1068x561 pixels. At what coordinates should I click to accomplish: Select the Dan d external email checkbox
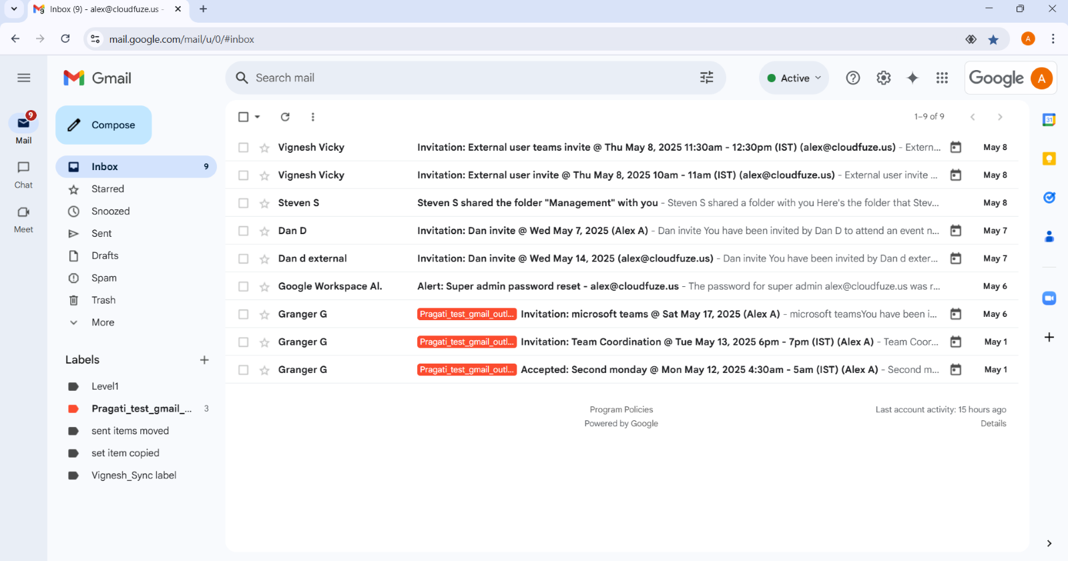pos(244,259)
